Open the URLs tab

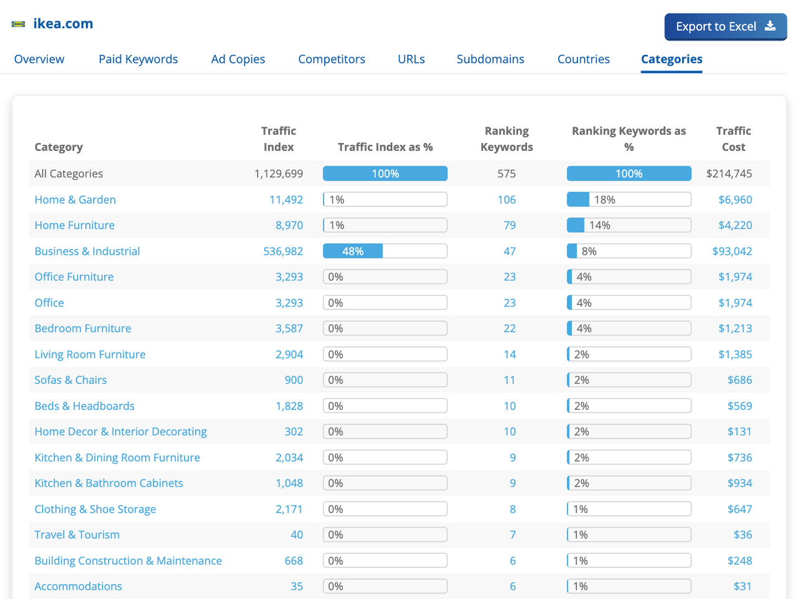point(411,59)
